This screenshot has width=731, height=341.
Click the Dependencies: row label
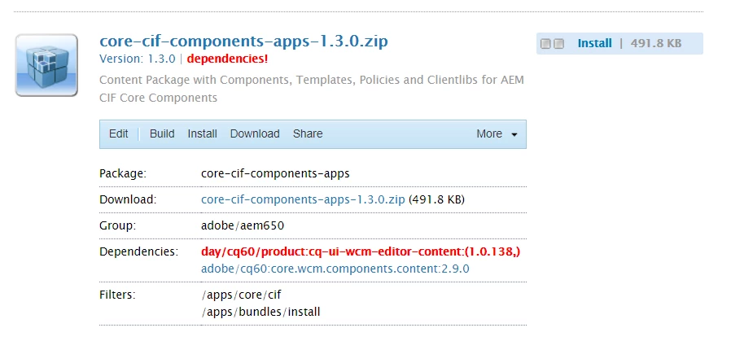[139, 251]
